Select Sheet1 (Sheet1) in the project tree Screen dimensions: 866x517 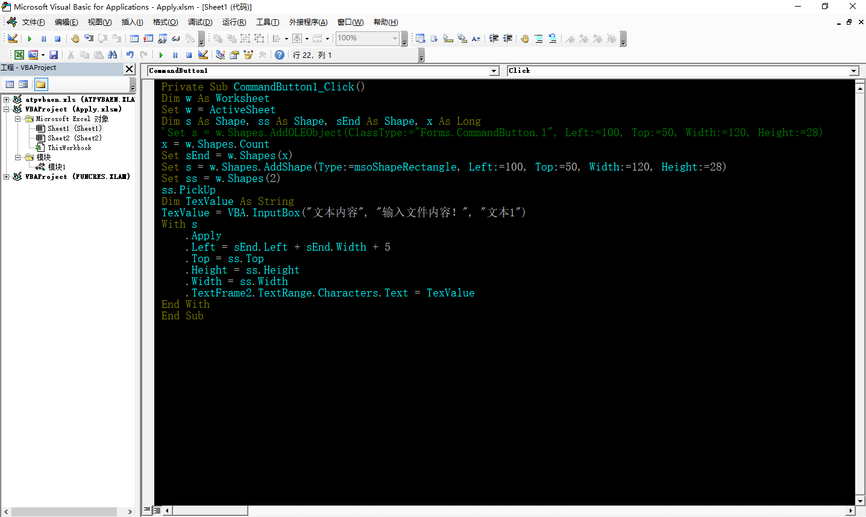[x=75, y=128]
